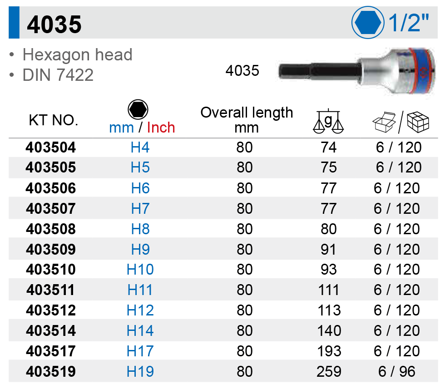Select part number 403512
The height and width of the screenshot is (389, 445).
(x=51, y=310)
